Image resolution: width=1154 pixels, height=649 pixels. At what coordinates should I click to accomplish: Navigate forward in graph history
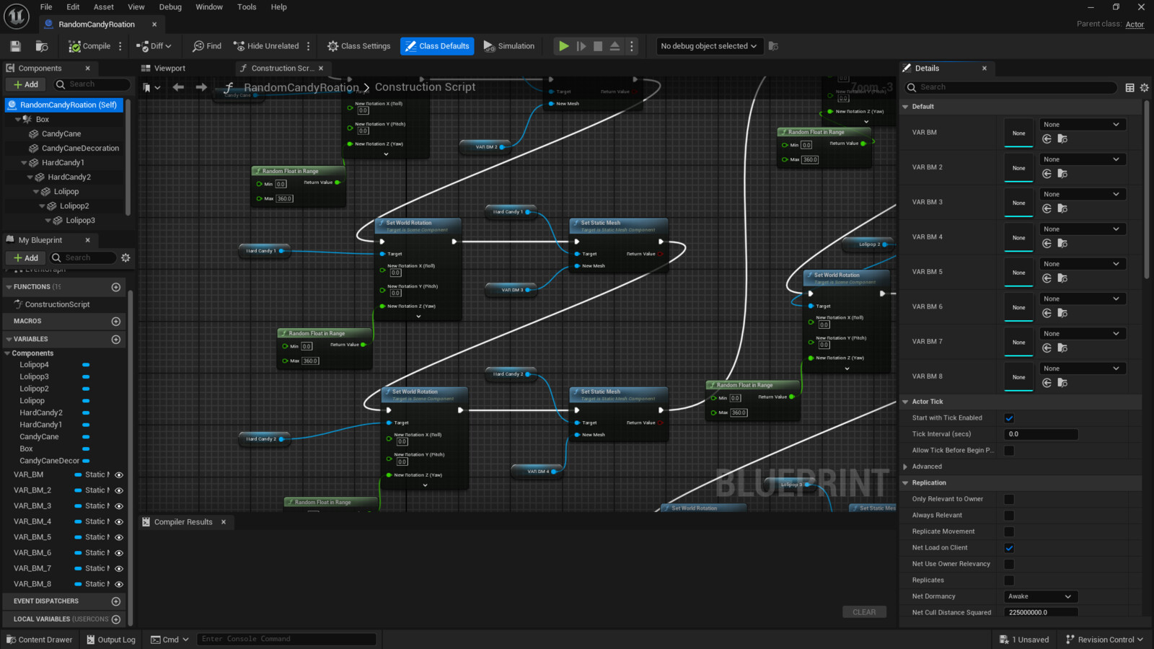point(201,87)
